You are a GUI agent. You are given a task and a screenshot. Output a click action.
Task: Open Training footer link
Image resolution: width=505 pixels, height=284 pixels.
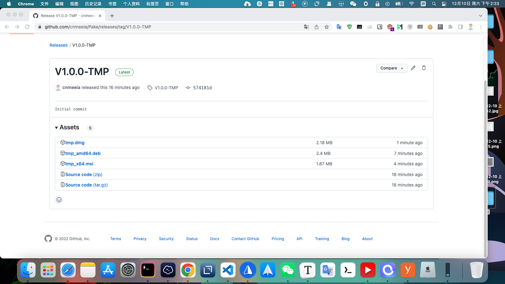point(322,239)
